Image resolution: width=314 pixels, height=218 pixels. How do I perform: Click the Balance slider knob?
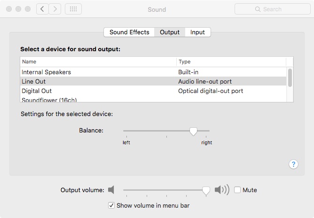193,132
